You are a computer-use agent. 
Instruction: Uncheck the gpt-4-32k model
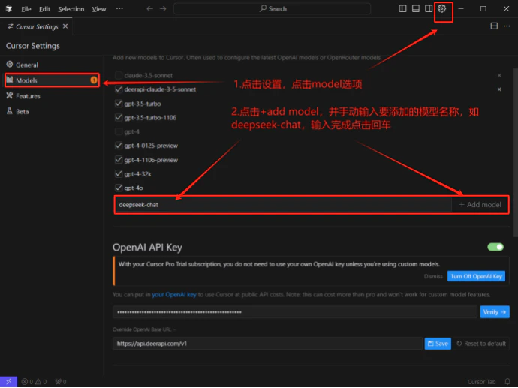(x=119, y=173)
